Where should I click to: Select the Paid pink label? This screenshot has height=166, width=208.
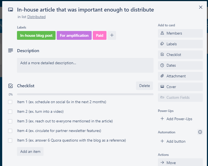point(100,35)
